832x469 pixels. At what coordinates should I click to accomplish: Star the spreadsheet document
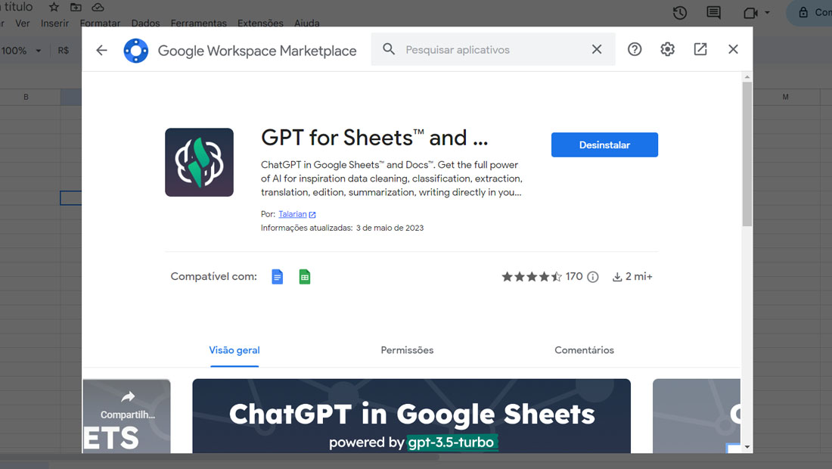click(x=54, y=8)
